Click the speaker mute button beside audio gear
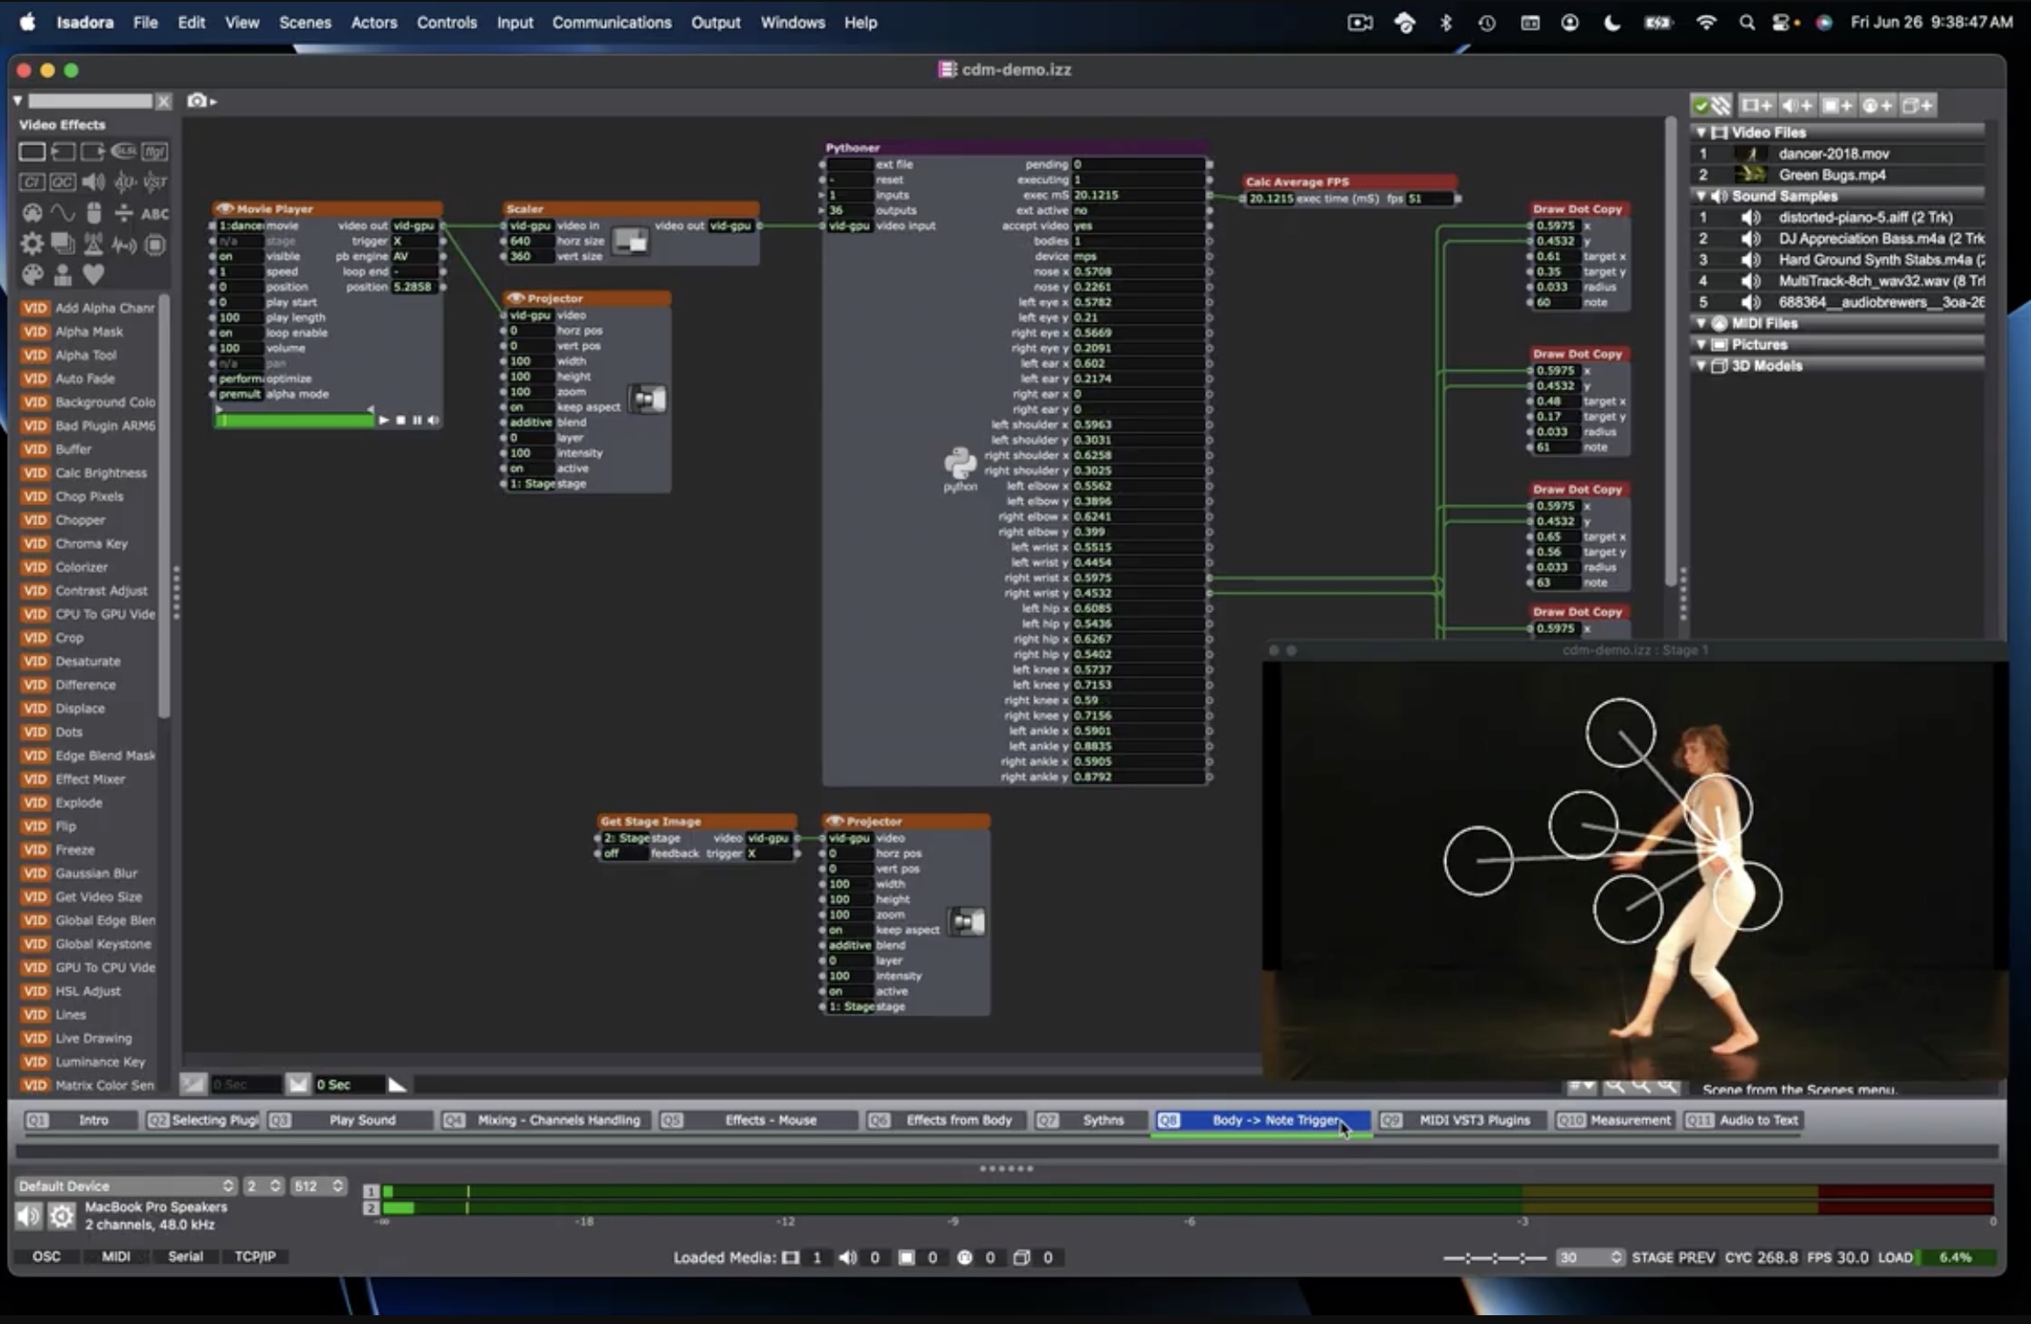Viewport: 2031px width, 1324px height. [x=28, y=1215]
